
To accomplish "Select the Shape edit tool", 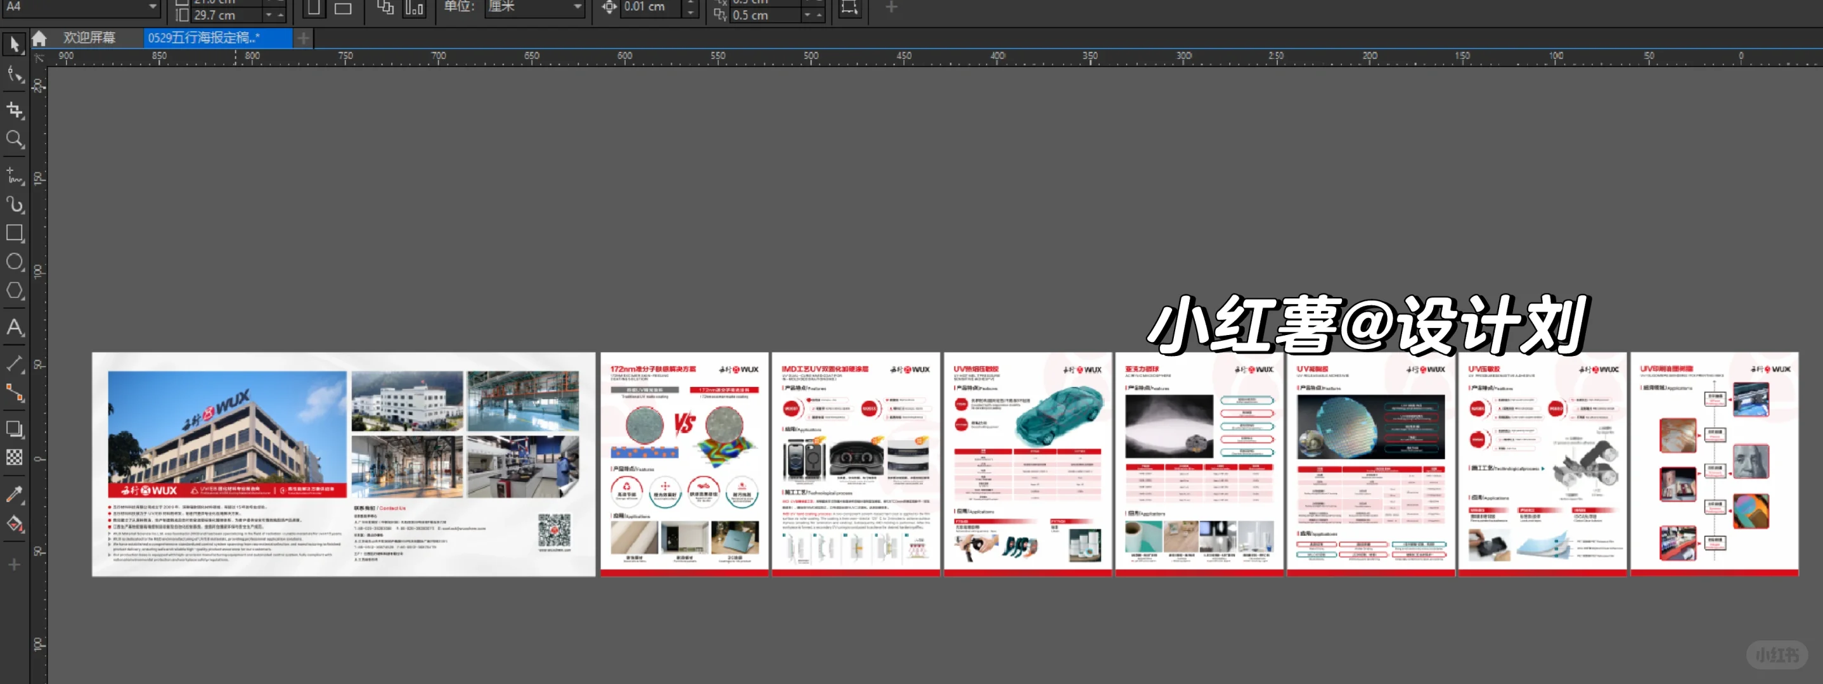I will (14, 75).
